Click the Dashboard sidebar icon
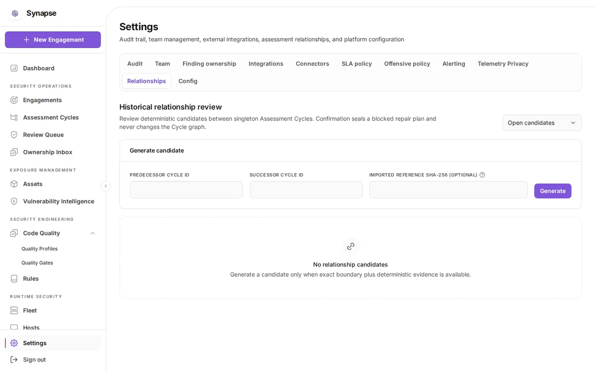The image size is (595, 372). point(14,68)
